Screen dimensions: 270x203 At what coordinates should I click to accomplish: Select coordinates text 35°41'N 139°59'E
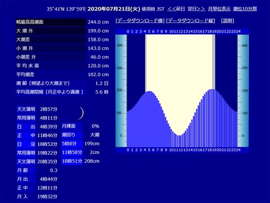[x=66, y=9]
